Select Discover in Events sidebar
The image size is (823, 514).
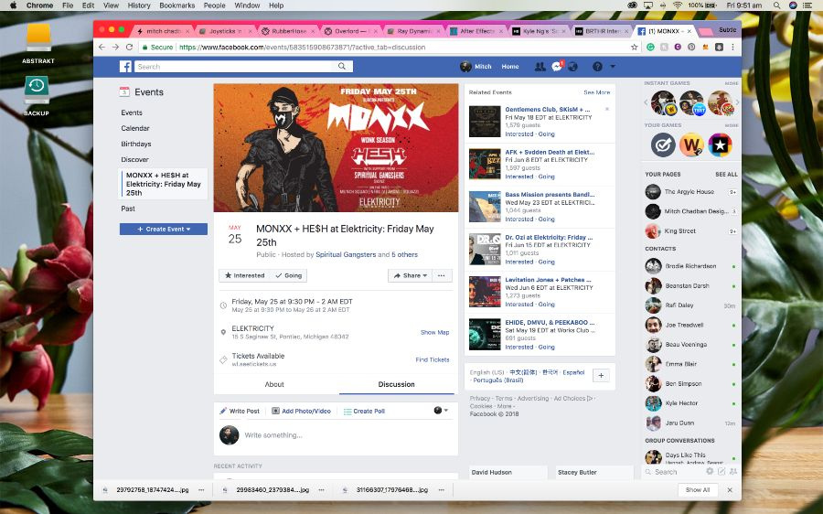point(135,160)
